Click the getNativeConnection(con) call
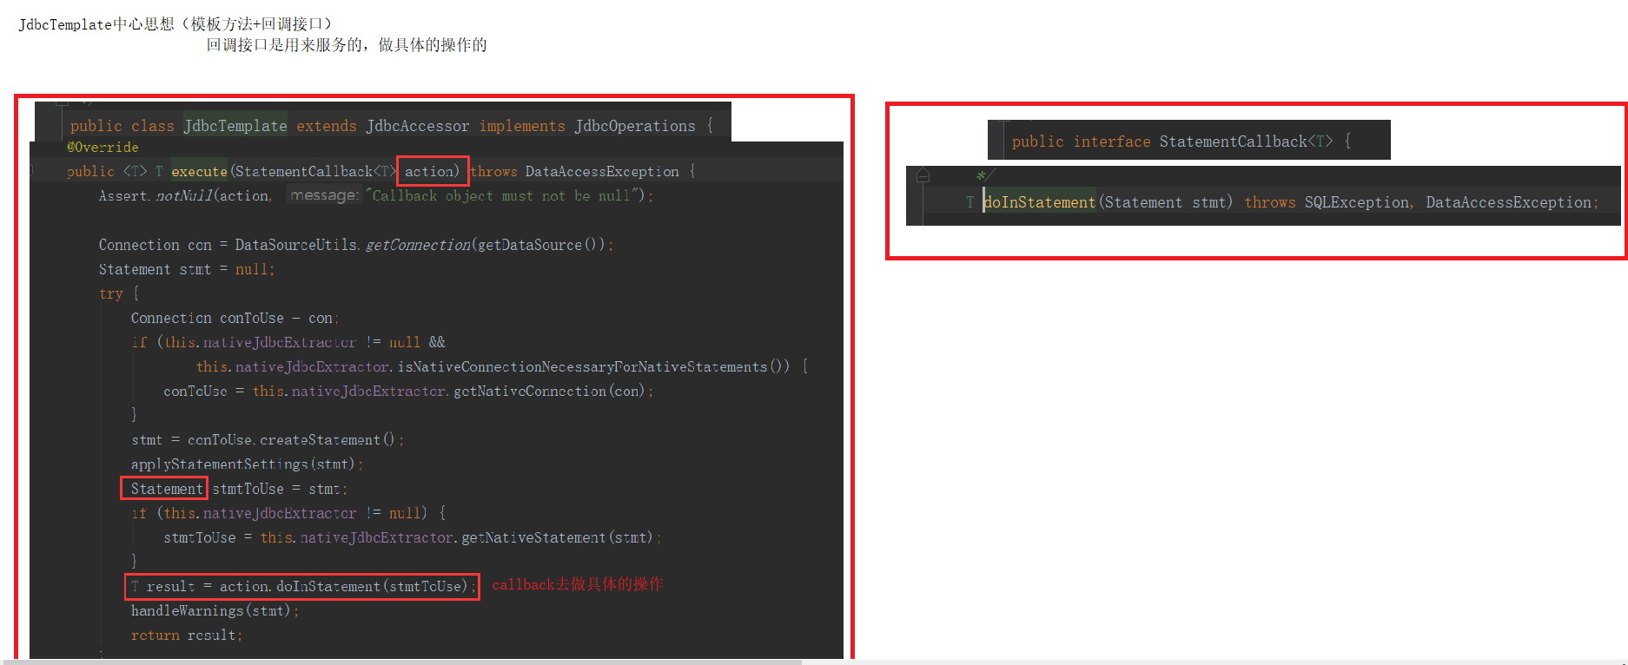Screen dimensions: 1628x665 549,392
